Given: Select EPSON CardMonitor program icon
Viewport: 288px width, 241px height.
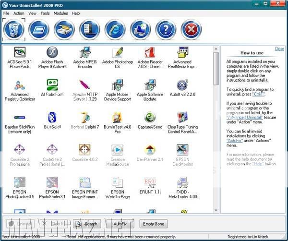Looking at the screenshot, I should (182, 150).
